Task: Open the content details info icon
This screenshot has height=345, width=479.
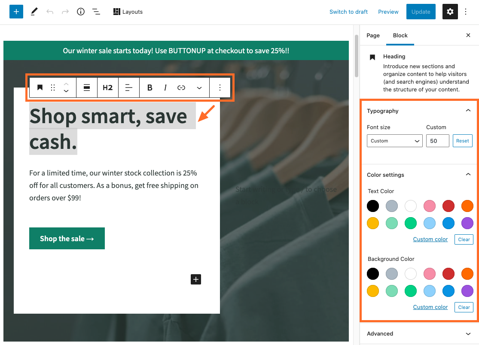Action: click(x=81, y=12)
